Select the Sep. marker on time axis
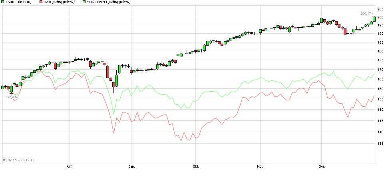 pyautogui.click(x=131, y=166)
